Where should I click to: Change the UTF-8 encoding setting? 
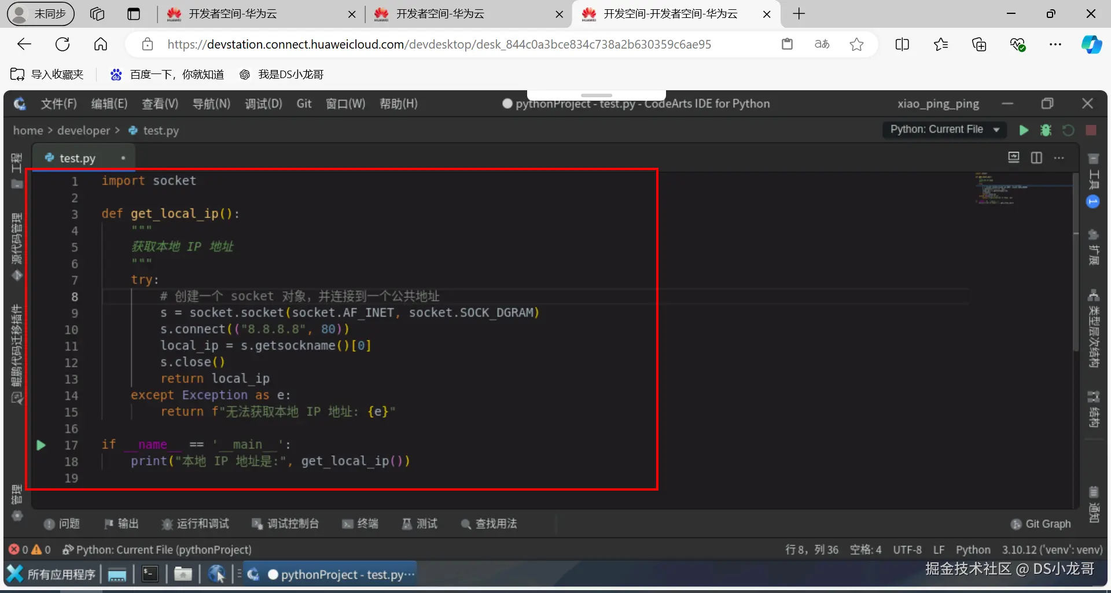click(x=907, y=550)
